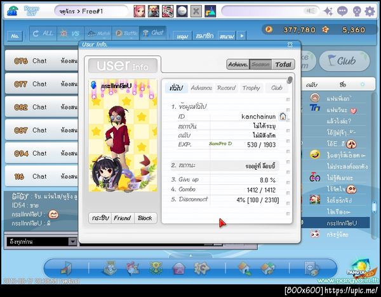
Task: Switch to the Achieve. view
Action: coord(238,65)
